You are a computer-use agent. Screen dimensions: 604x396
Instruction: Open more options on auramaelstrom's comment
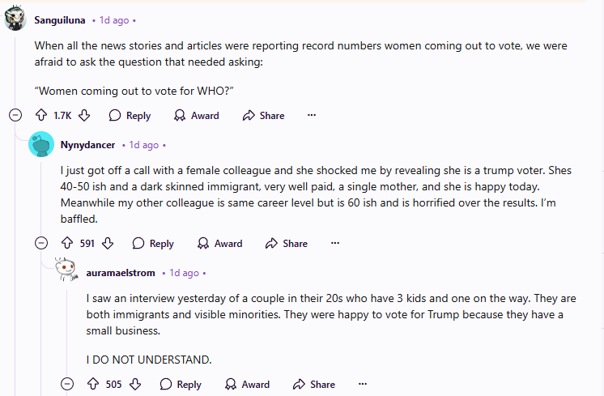click(363, 384)
